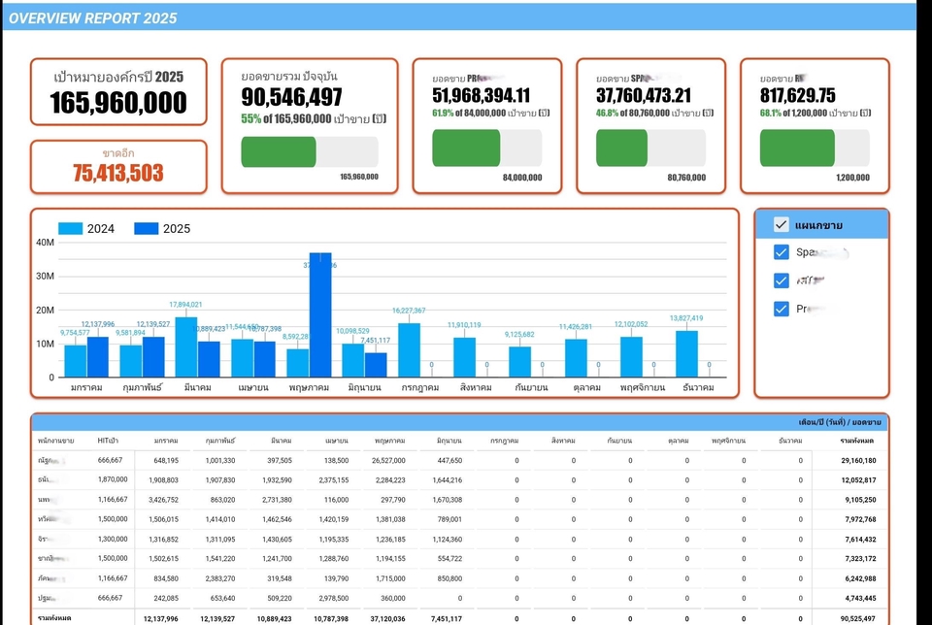Viewport: 932px width, 625px height.
Task: Toggle the แผนกขาย select-all checkbox
Action: [x=782, y=225]
